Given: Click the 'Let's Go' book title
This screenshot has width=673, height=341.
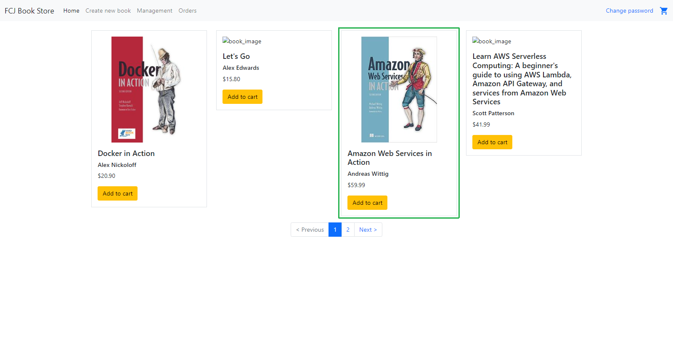Looking at the screenshot, I should tap(236, 56).
